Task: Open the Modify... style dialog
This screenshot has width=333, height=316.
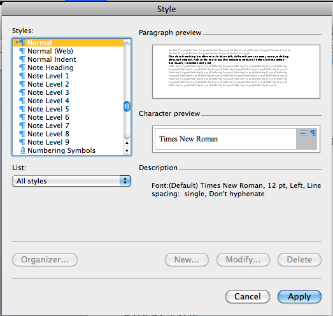Action: [243, 260]
